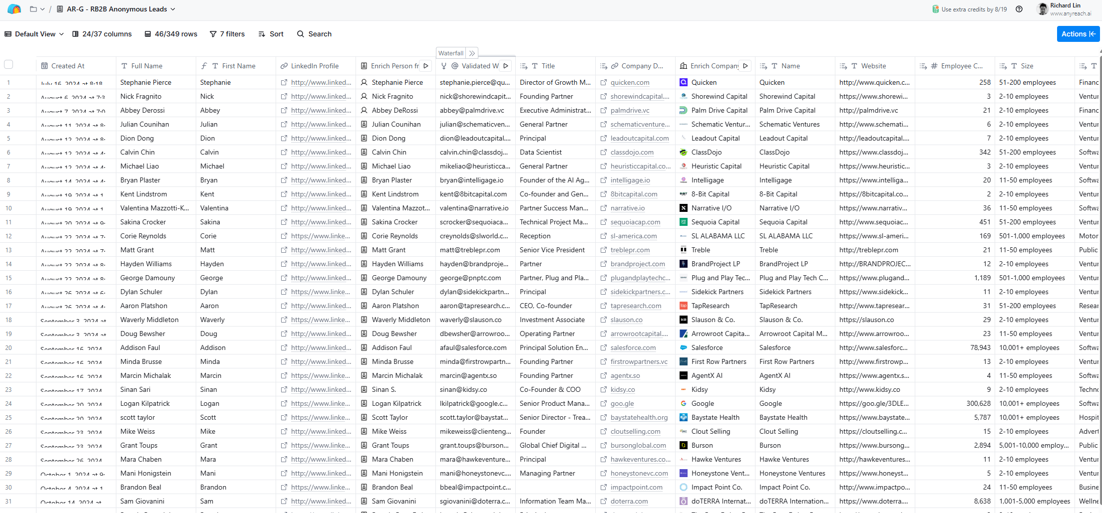Click the person icon beside enriched Nick Fragnito
Image resolution: width=1102 pixels, height=513 pixels.
click(364, 96)
